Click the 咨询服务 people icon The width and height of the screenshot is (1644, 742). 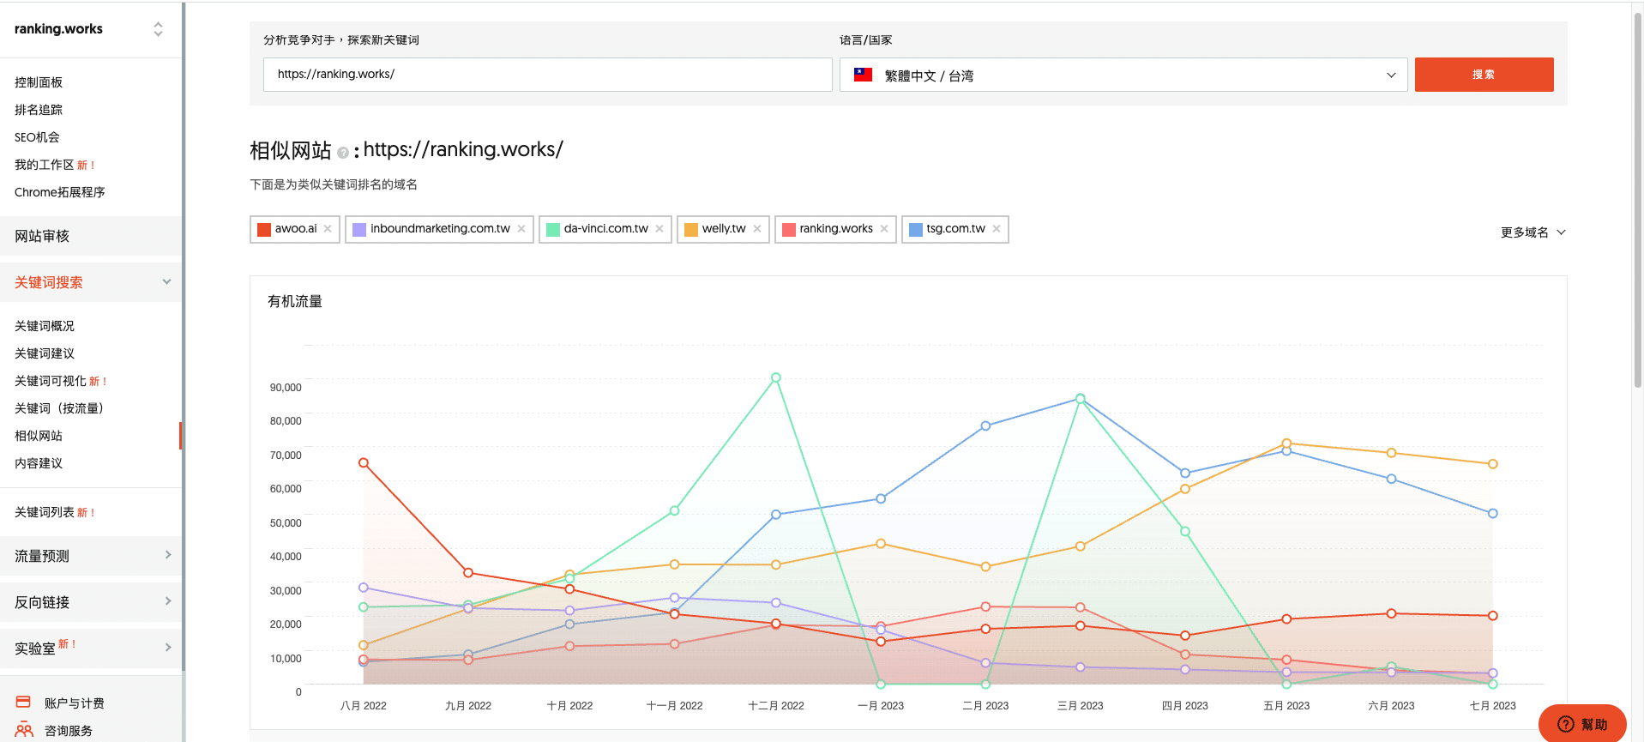[x=24, y=730]
